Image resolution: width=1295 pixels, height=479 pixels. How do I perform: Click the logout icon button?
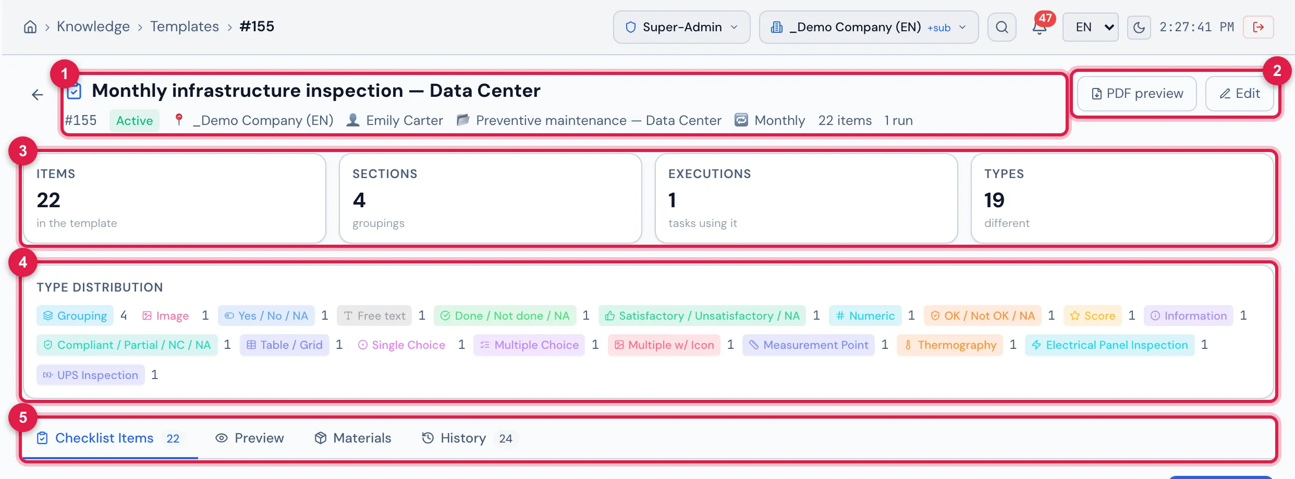(1259, 27)
